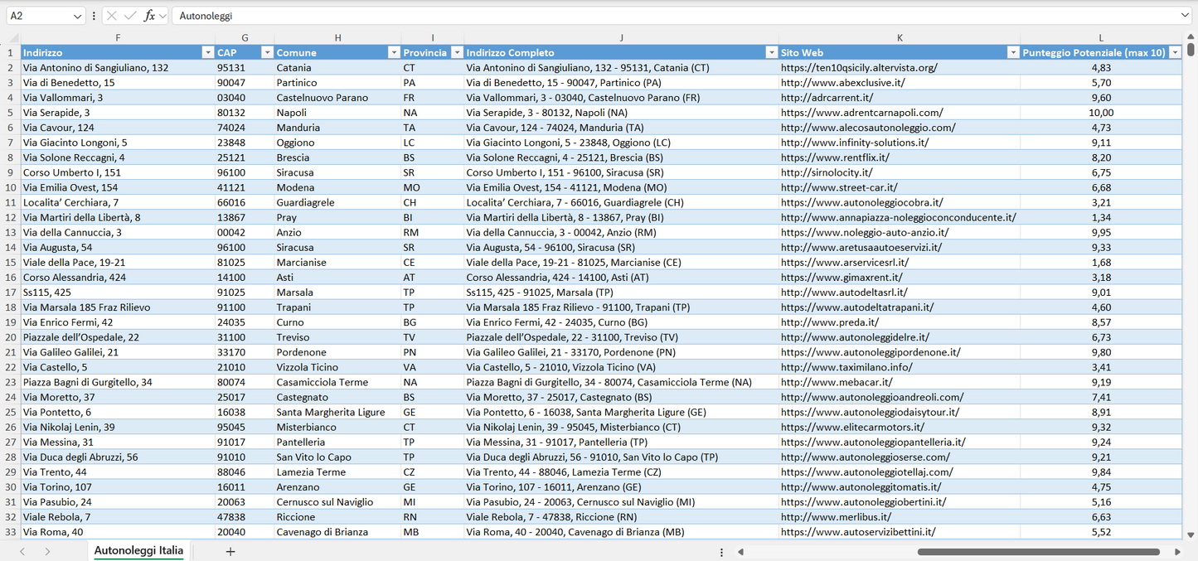Select column K header

pyautogui.click(x=900, y=38)
